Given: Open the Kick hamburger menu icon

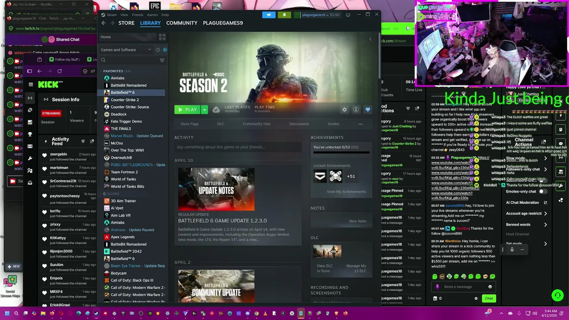Looking at the screenshot, I should pos(31,84).
